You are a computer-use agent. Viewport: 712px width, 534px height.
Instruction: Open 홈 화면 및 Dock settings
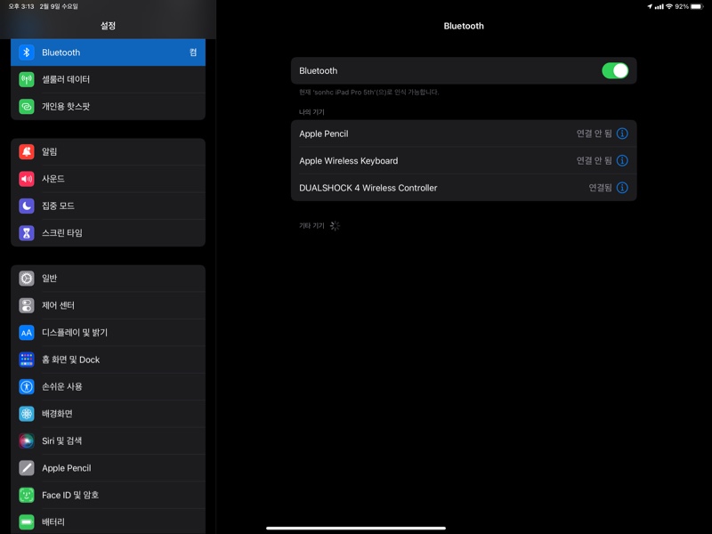click(108, 360)
